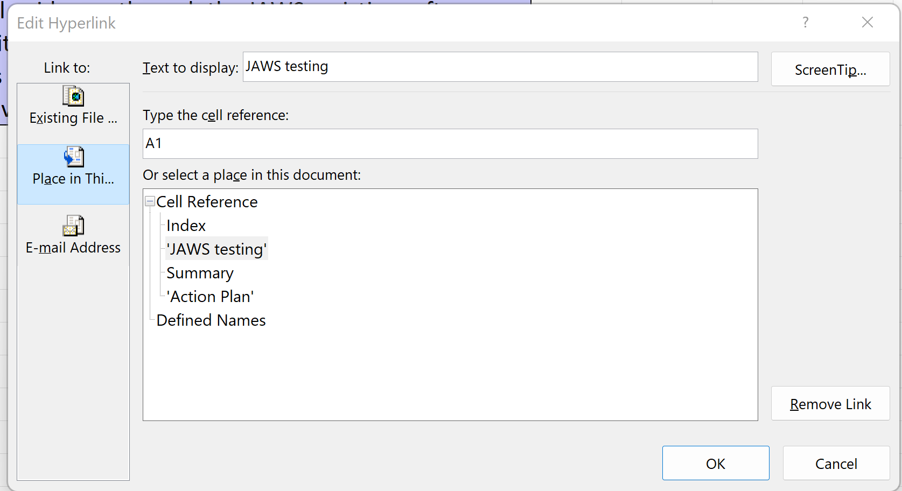Click the Help question mark icon
The width and height of the screenshot is (902, 491).
pyautogui.click(x=805, y=23)
